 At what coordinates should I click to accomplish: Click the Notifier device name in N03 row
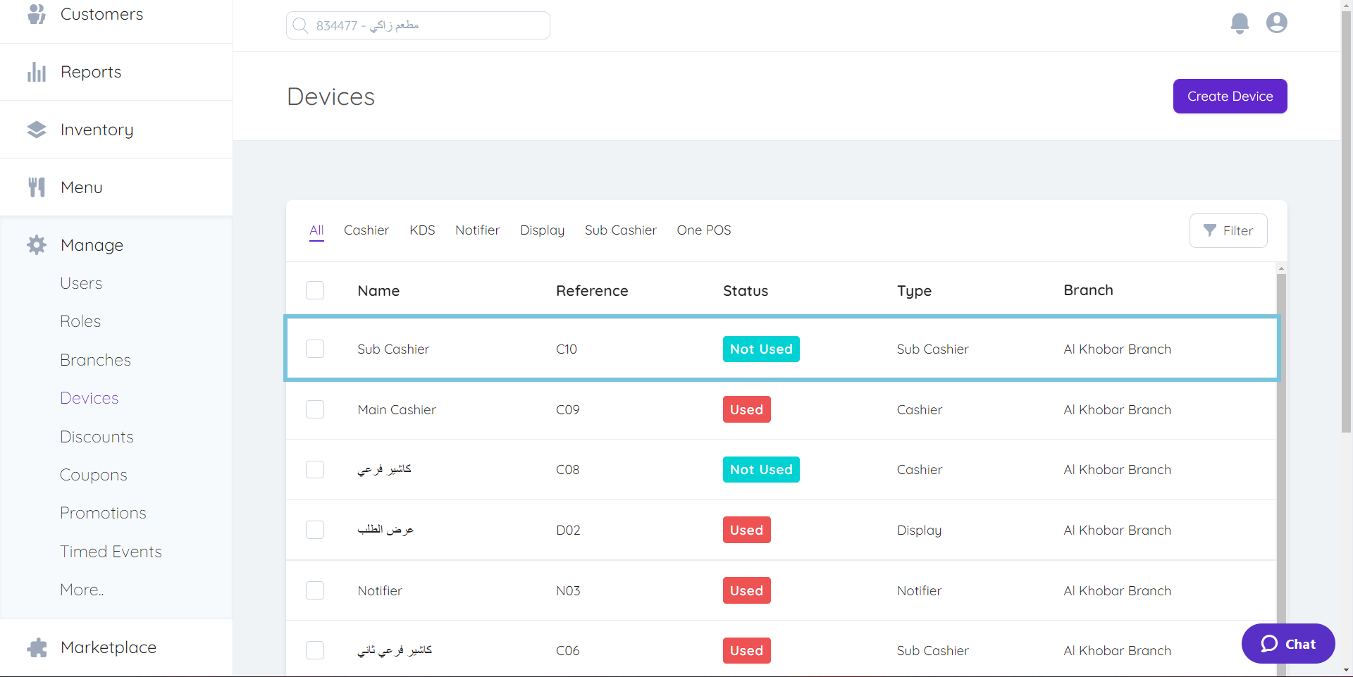click(380, 590)
